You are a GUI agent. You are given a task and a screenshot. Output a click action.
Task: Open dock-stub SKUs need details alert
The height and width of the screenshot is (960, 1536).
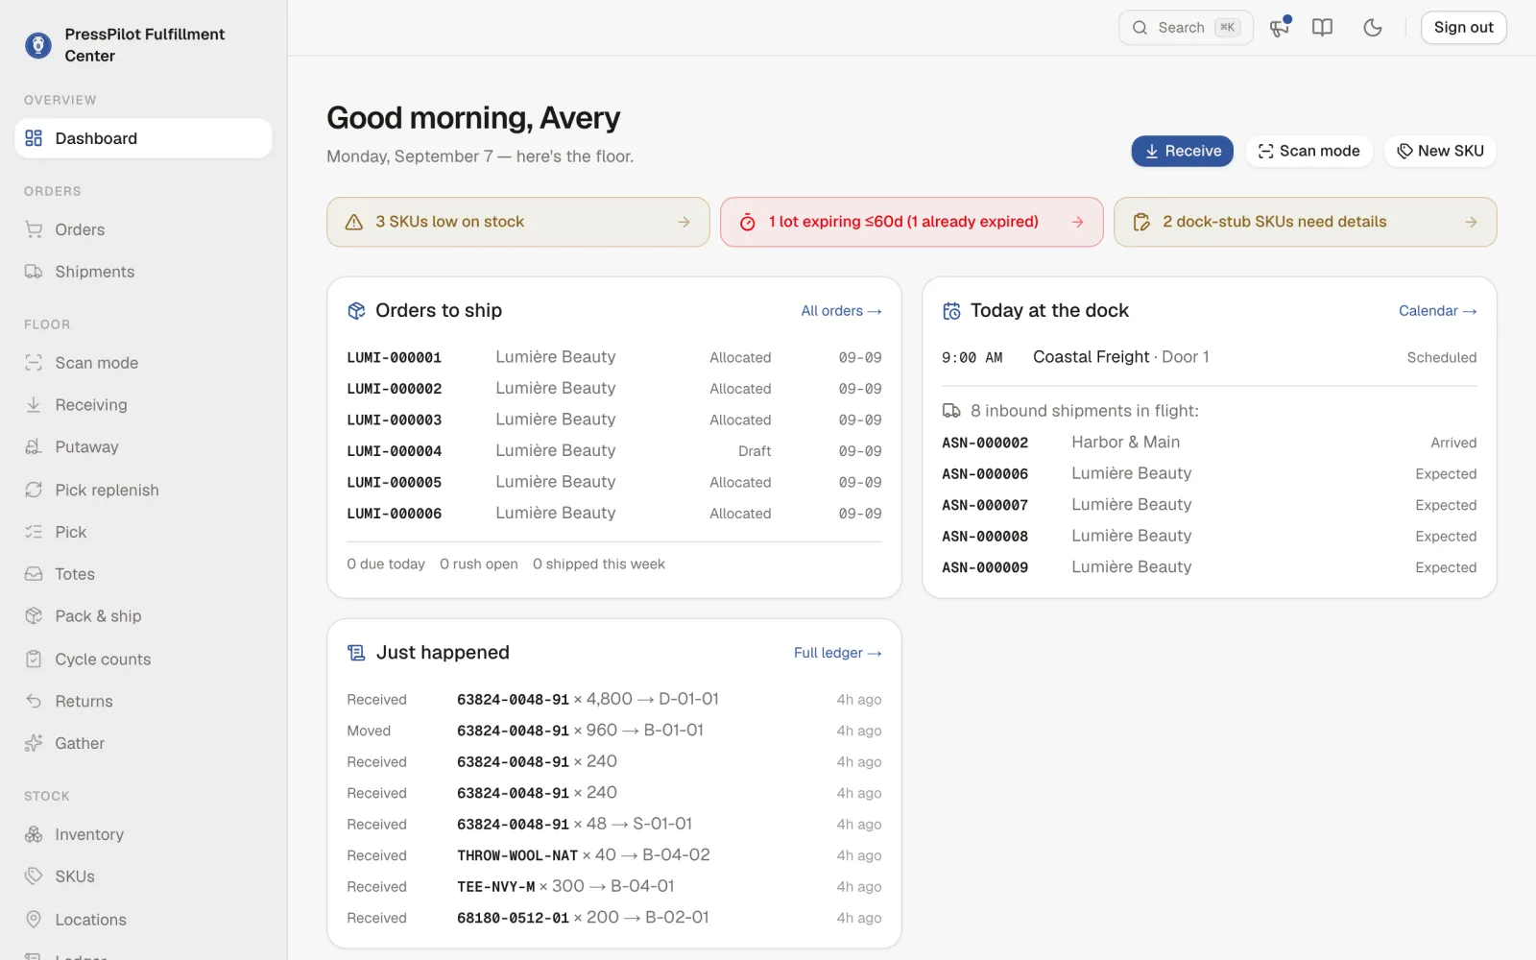(x=1305, y=222)
